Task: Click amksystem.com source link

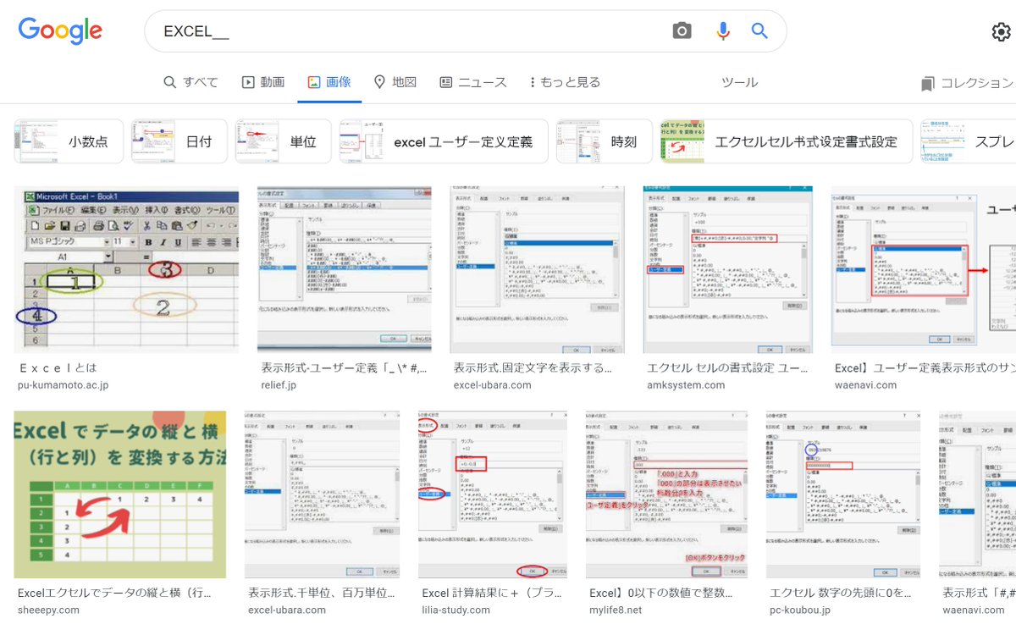Action: pyautogui.click(x=686, y=385)
